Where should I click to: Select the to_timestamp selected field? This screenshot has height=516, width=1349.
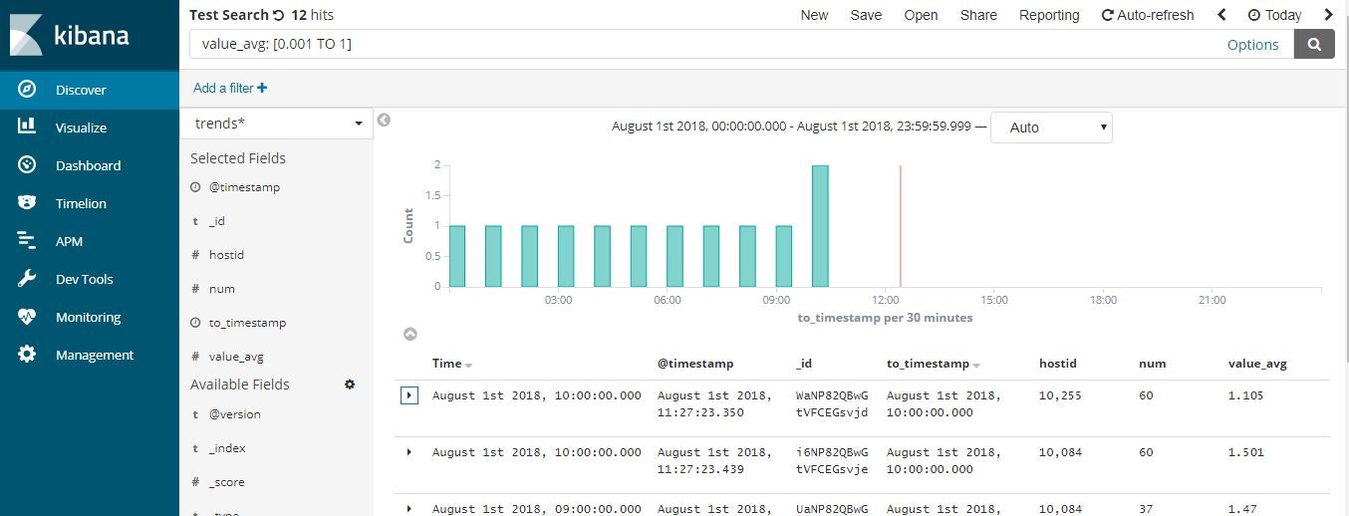pyautogui.click(x=247, y=323)
